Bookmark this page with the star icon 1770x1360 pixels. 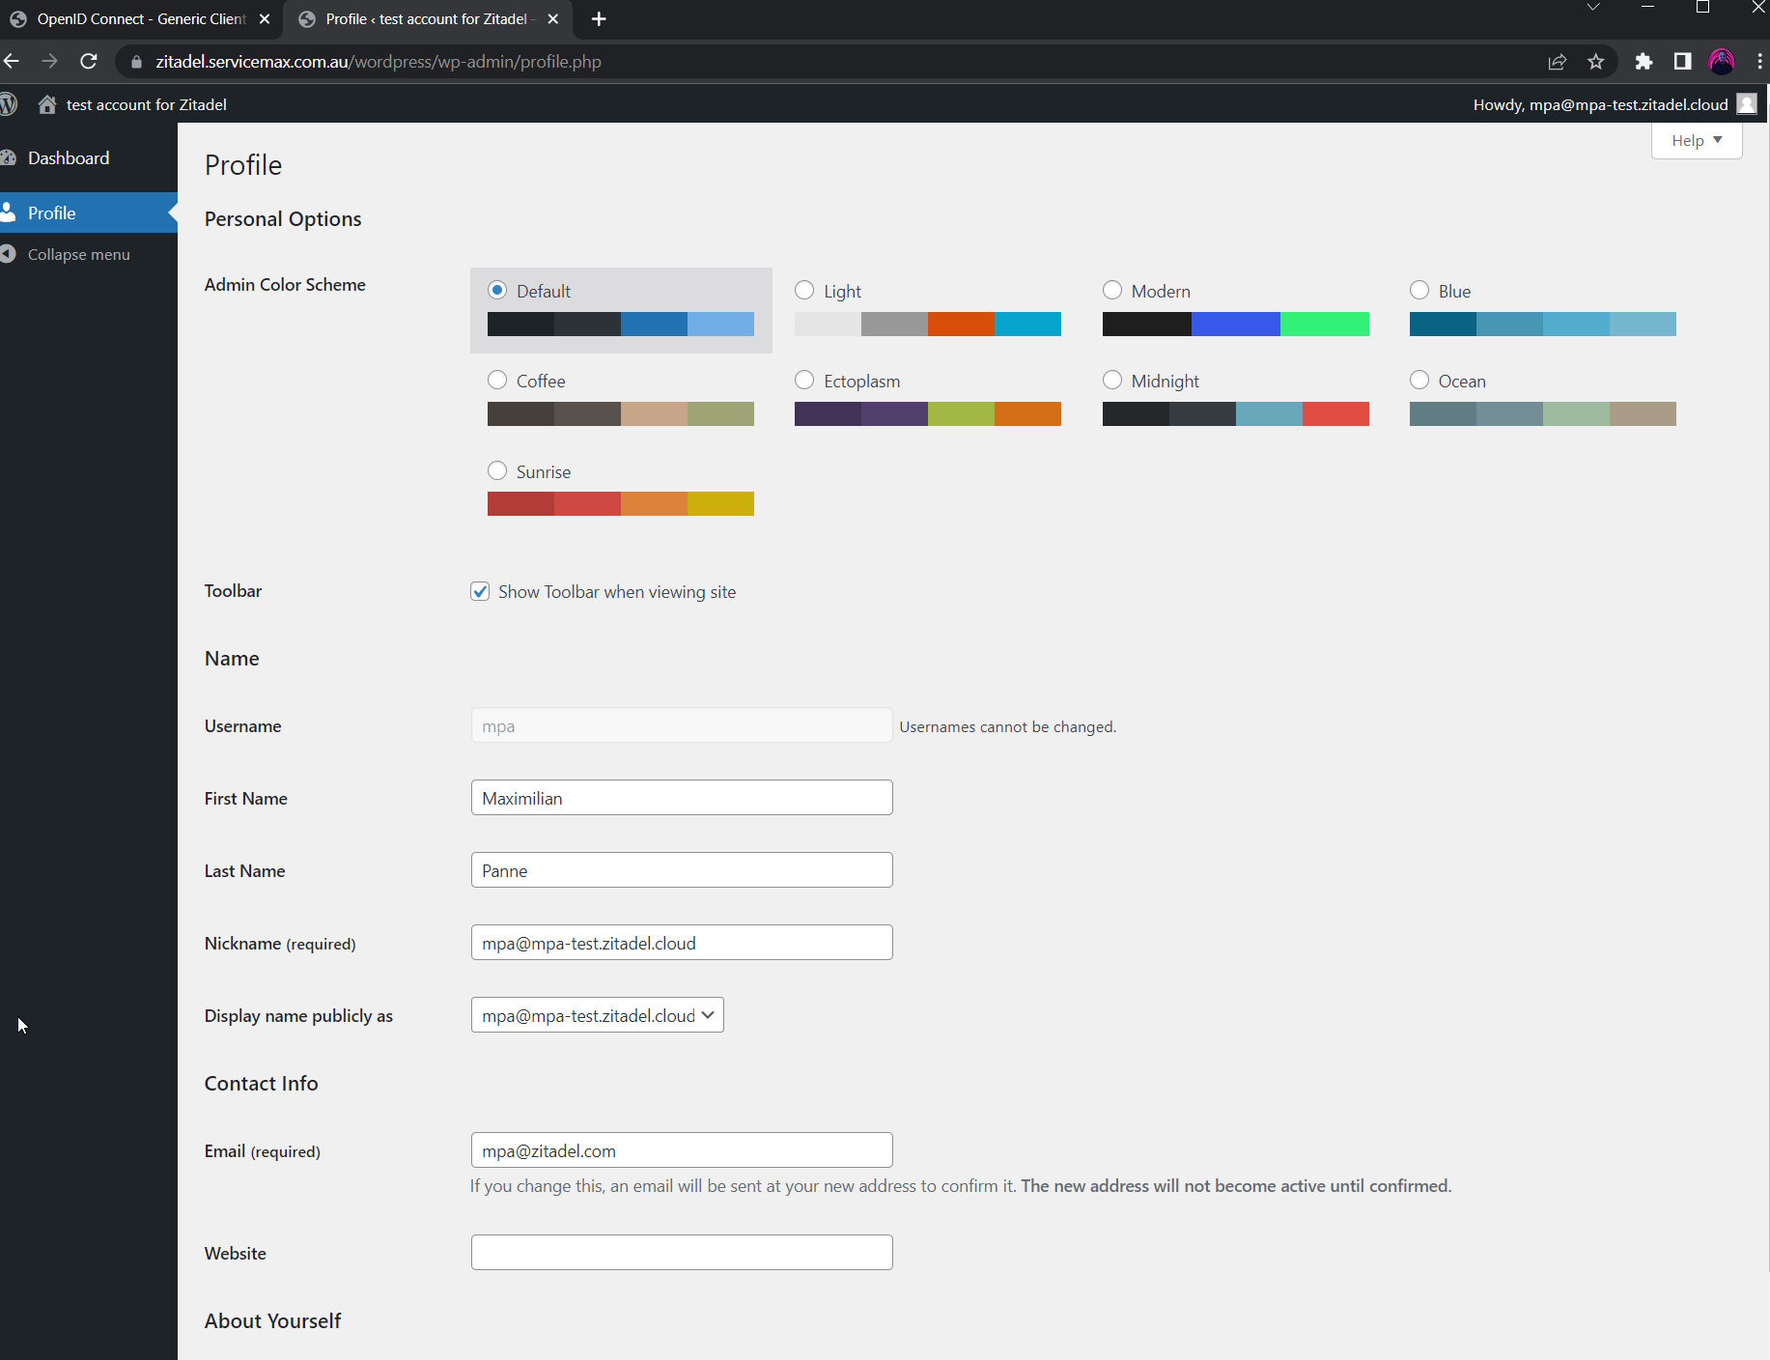[x=1596, y=62]
